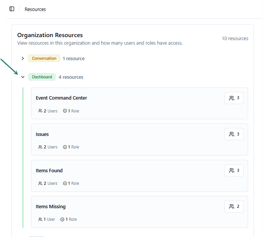Image resolution: width=263 pixels, height=237 pixels.
Task: Select the Items Missing resource title
Action: pyautogui.click(x=51, y=207)
